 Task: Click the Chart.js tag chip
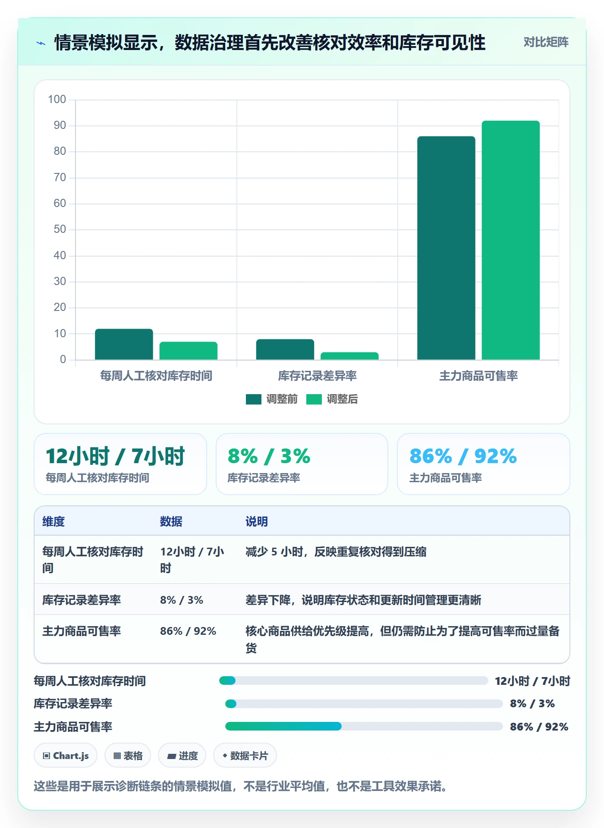pyautogui.click(x=66, y=756)
